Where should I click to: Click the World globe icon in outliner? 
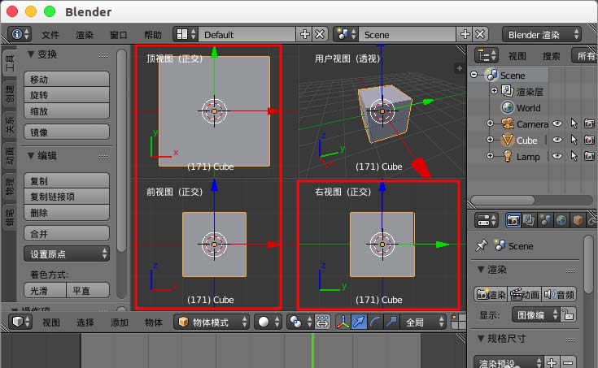point(507,107)
